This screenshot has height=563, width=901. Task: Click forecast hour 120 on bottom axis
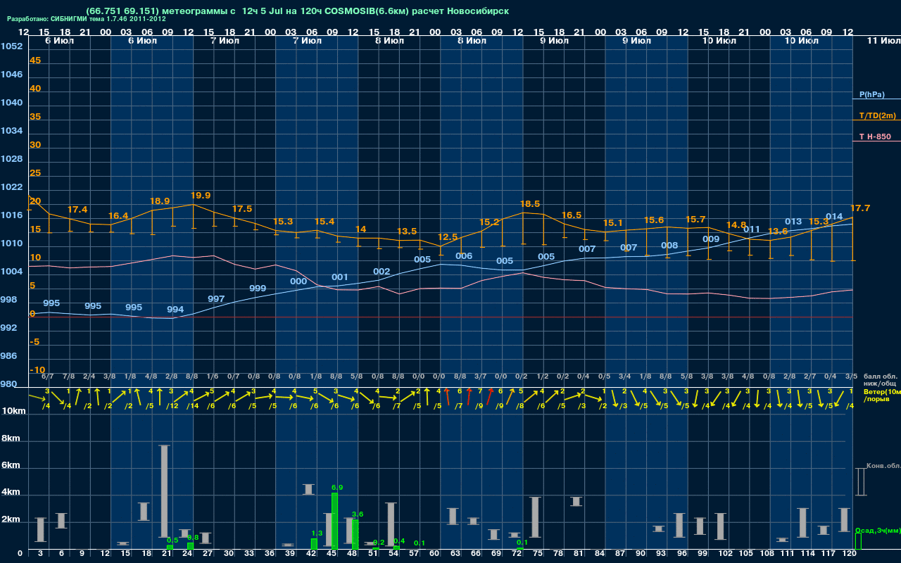849,554
